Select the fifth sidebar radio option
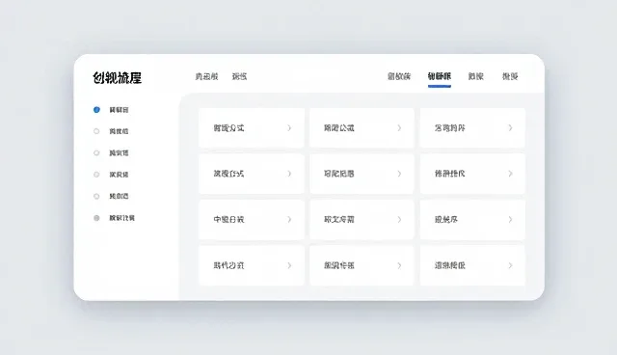Image resolution: width=617 pixels, height=355 pixels. 96,196
